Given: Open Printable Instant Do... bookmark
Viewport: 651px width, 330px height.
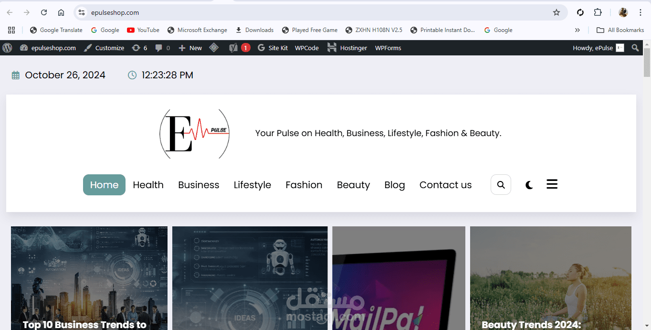Looking at the screenshot, I should (442, 30).
